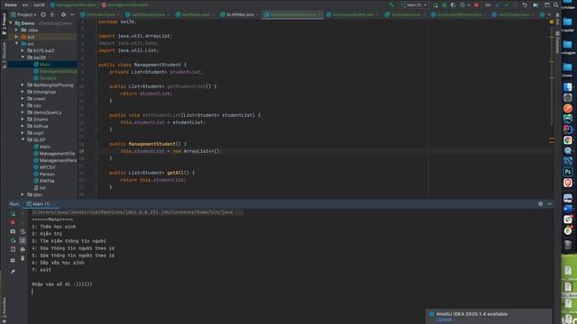The height and width of the screenshot is (324, 577).
Task: Open Run panel gear settings
Action: [540, 204]
